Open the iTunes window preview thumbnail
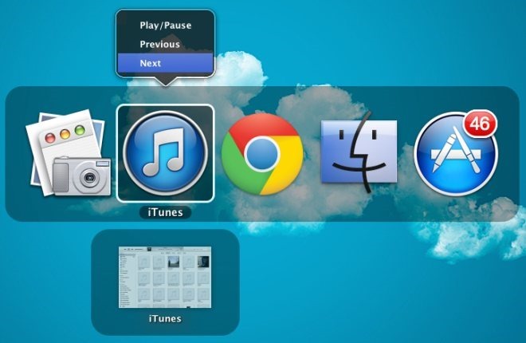 (165, 278)
